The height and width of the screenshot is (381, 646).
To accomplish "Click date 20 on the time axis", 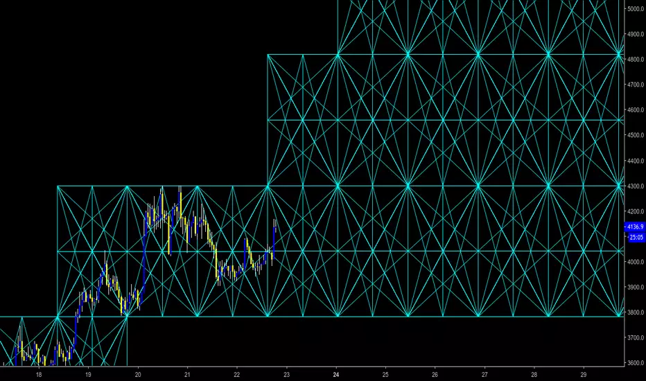I will [138, 375].
